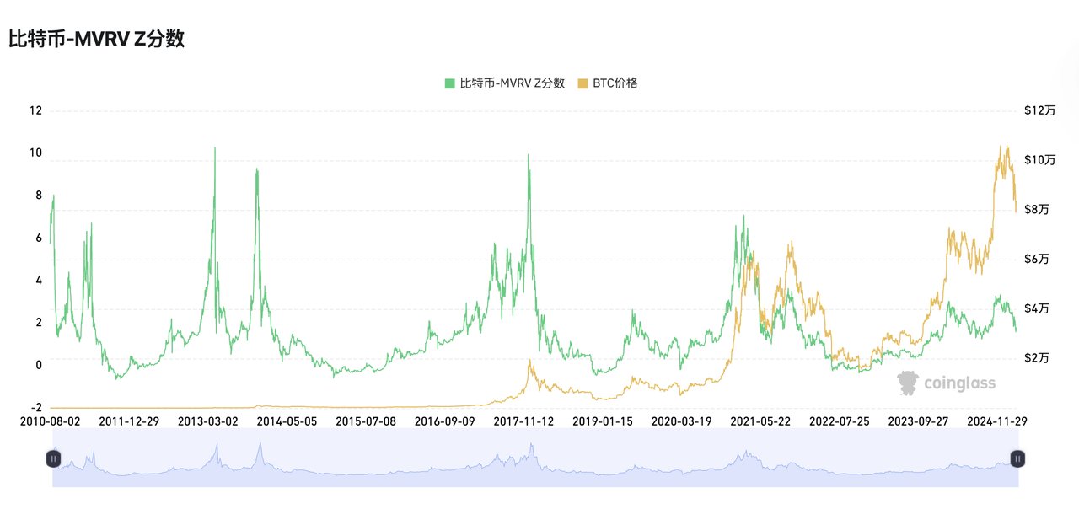
Task: Toggle the 比特币-MVRV Z分数 legend series
Action: (x=512, y=83)
